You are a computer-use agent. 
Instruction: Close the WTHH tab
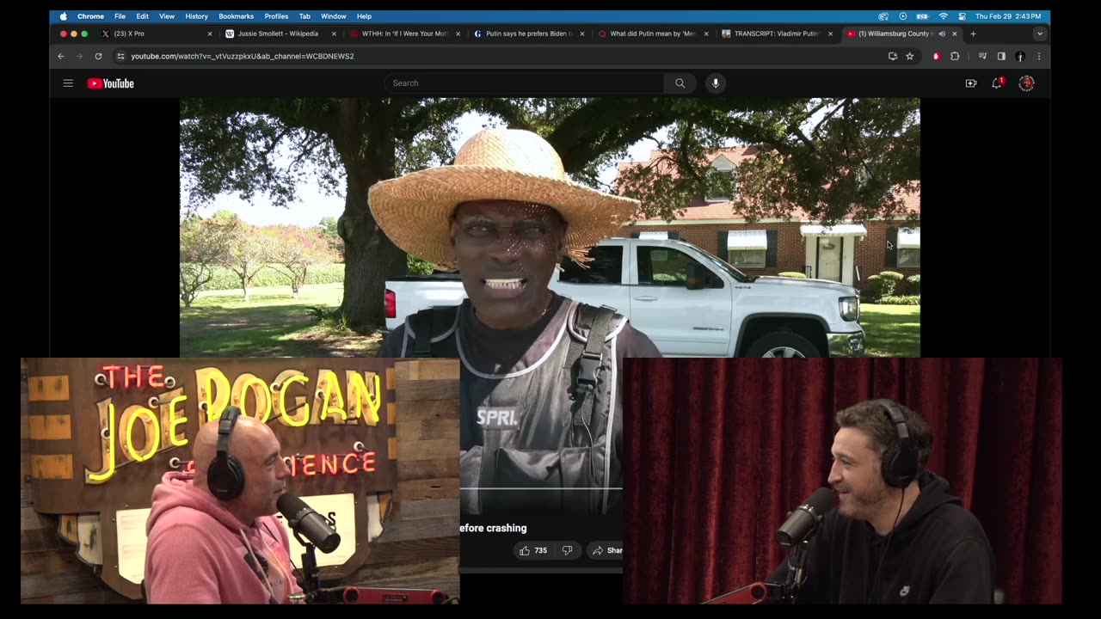coord(458,34)
